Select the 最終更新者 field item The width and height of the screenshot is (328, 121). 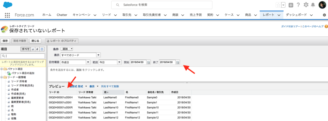tap(17, 98)
